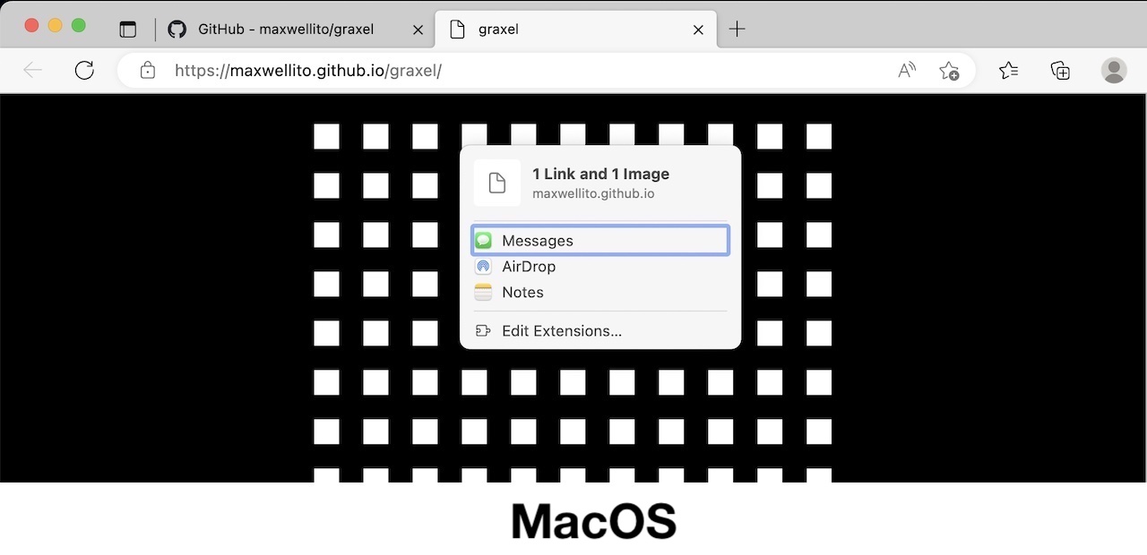Open the Collections icon

[1060, 70]
